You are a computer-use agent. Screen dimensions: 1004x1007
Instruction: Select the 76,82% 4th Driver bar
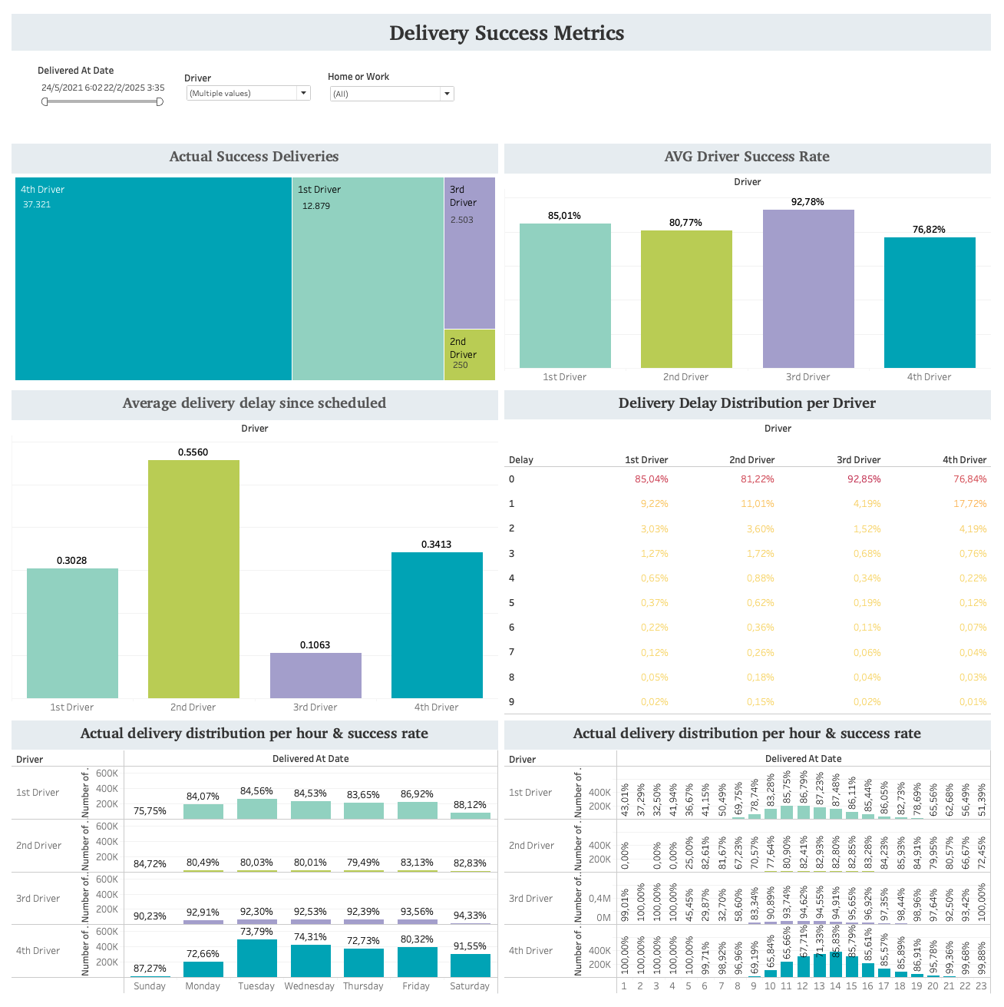(930, 303)
